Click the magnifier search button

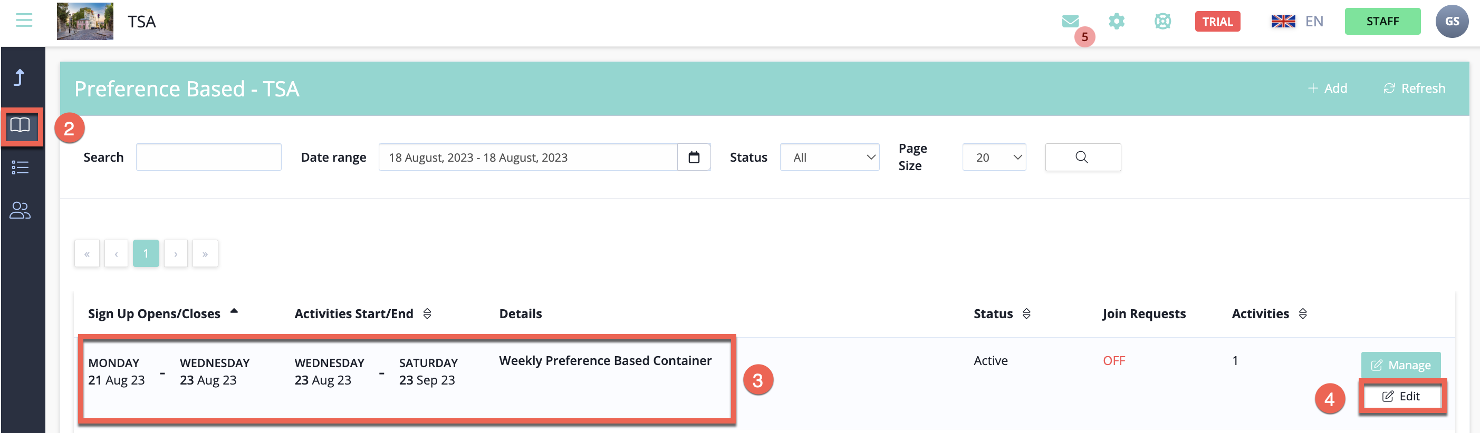(1082, 157)
